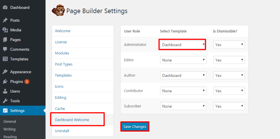This screenshot has width=280, height=139.
Task: Click the Beaver Builder logo icon
Action: (58, 11)
